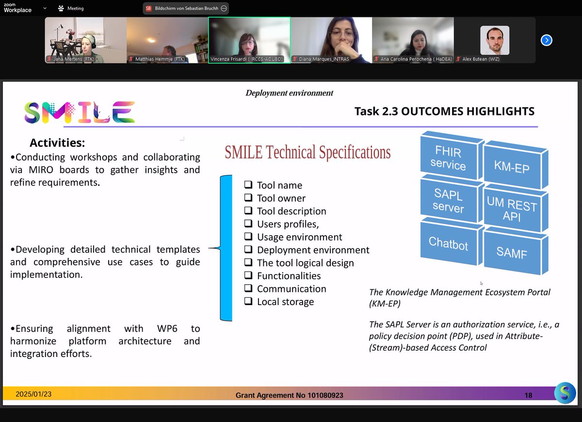The height and width of the screenshot is (422, 582).
Task: Click the checkbox next to The tool logical design
Action: (x=248, y=262)
